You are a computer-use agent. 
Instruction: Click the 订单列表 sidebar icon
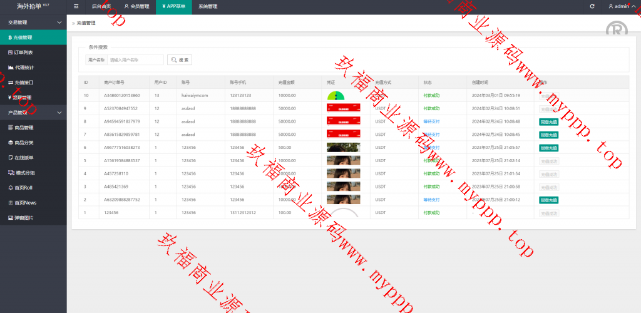tap(10, 53)
